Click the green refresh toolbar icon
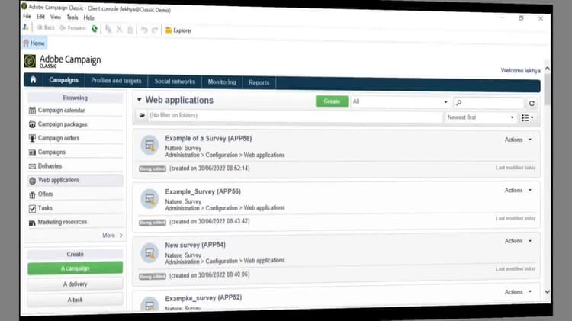This screenshot has width=572, height=321. (95, 29)
